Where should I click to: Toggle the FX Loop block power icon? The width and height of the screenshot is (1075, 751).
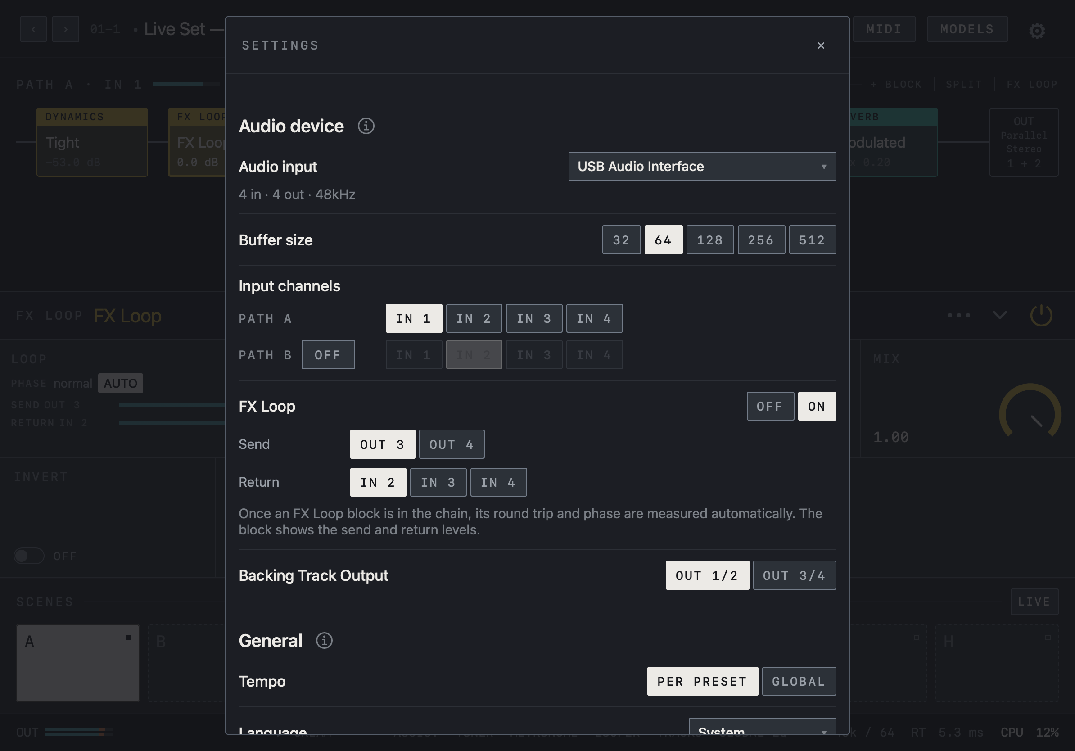pos(1041,315)
